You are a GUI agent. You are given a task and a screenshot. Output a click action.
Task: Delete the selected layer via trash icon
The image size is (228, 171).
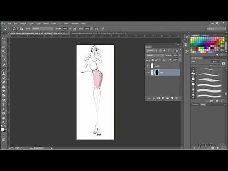tap(177, 98)
